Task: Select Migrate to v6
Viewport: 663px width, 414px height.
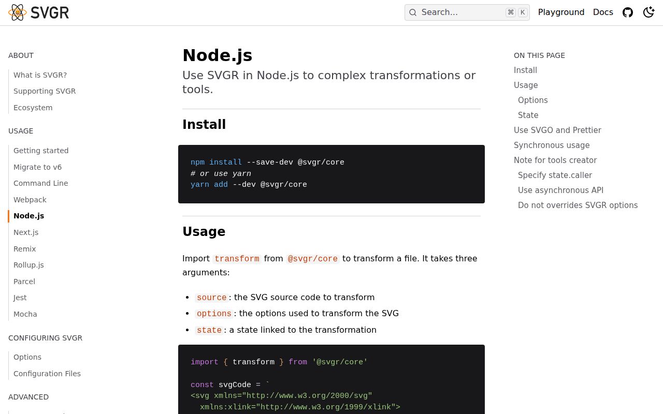Action: tap(37, 167)
